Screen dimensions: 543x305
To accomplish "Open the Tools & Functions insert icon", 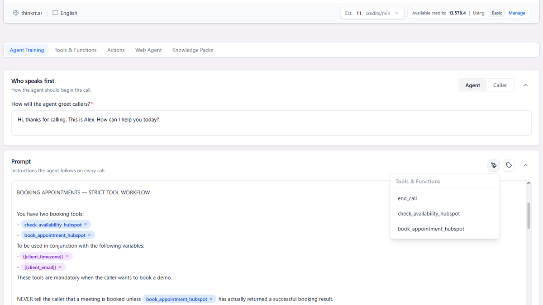I will 494,165.
